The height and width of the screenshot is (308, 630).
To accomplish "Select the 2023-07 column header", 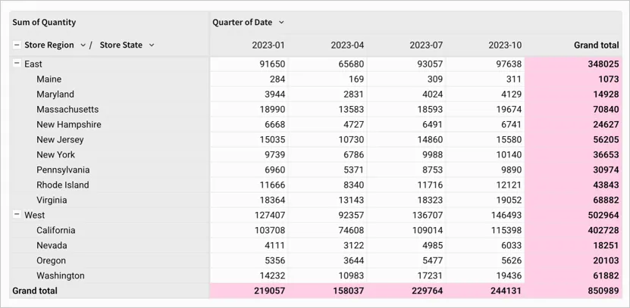I will click(426, 45).
